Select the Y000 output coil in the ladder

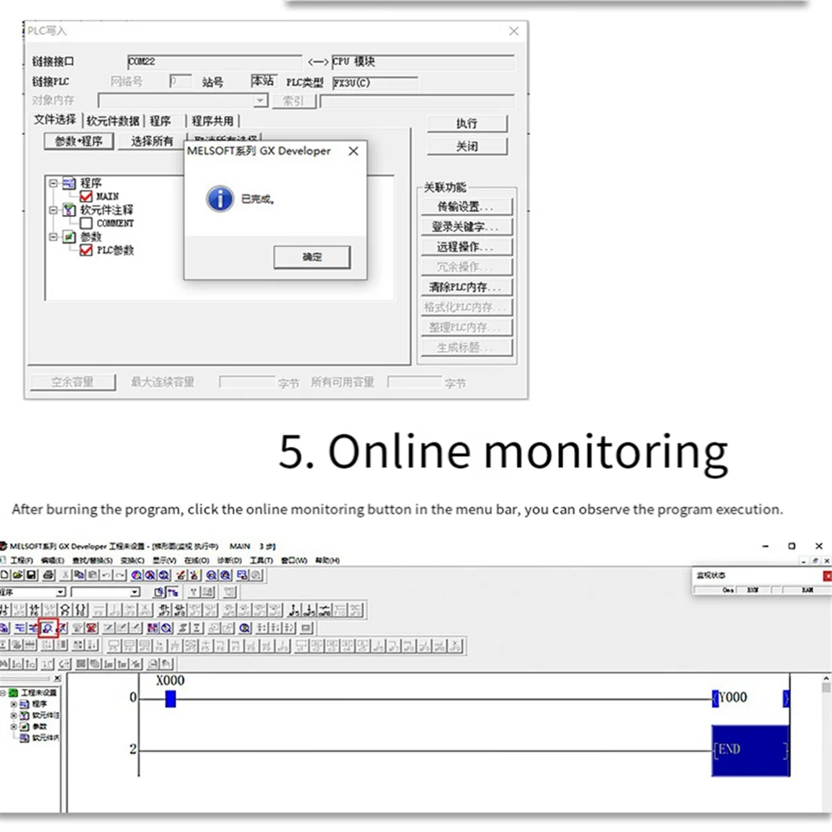coord(751,698)
